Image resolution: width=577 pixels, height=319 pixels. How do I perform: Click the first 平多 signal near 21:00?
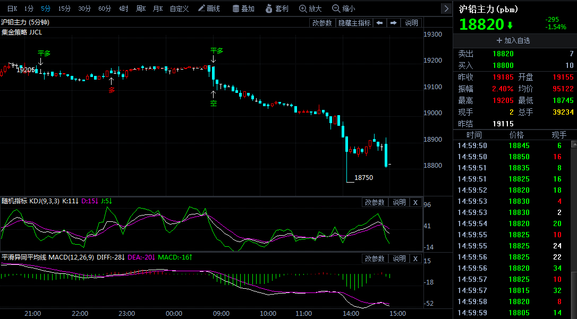click(44, 54)
